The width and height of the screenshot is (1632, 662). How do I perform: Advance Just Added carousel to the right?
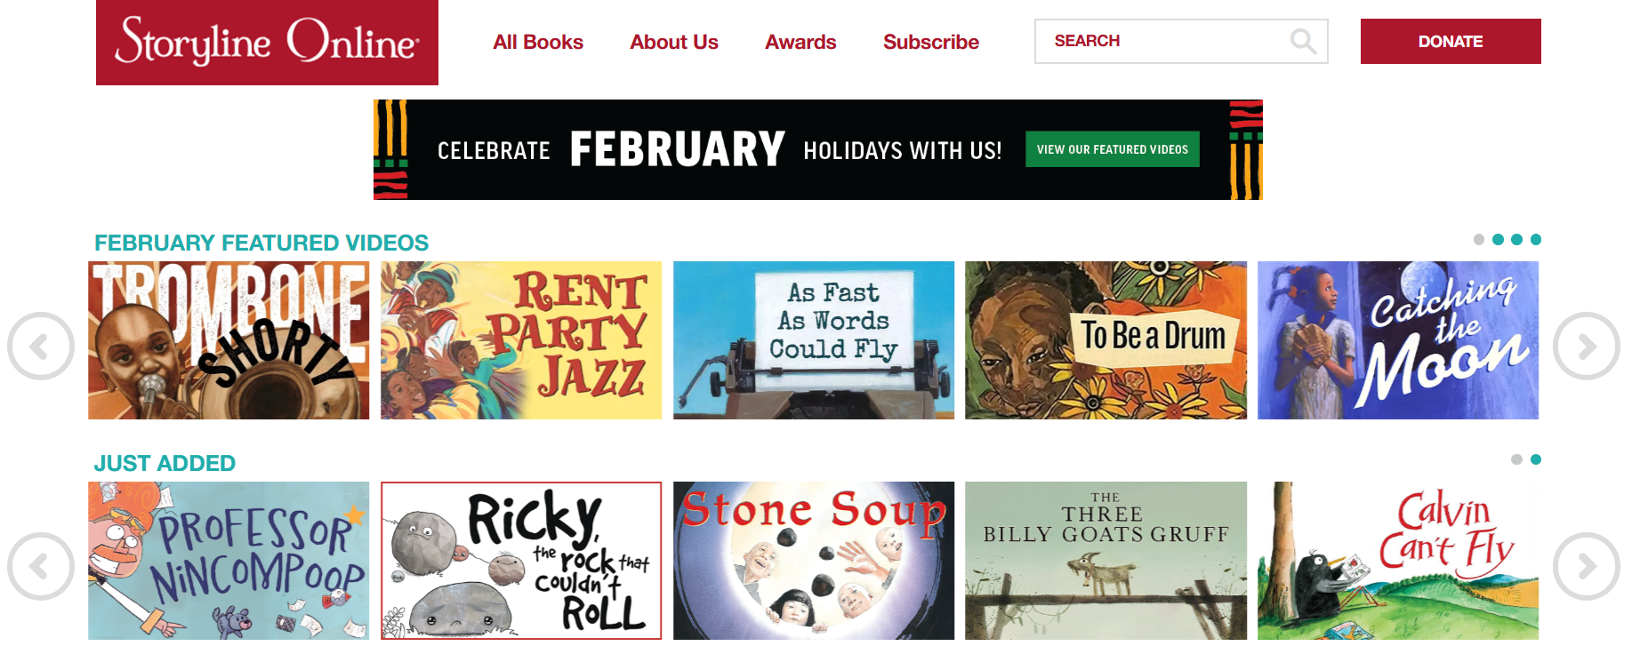(x=1586, y=566)
